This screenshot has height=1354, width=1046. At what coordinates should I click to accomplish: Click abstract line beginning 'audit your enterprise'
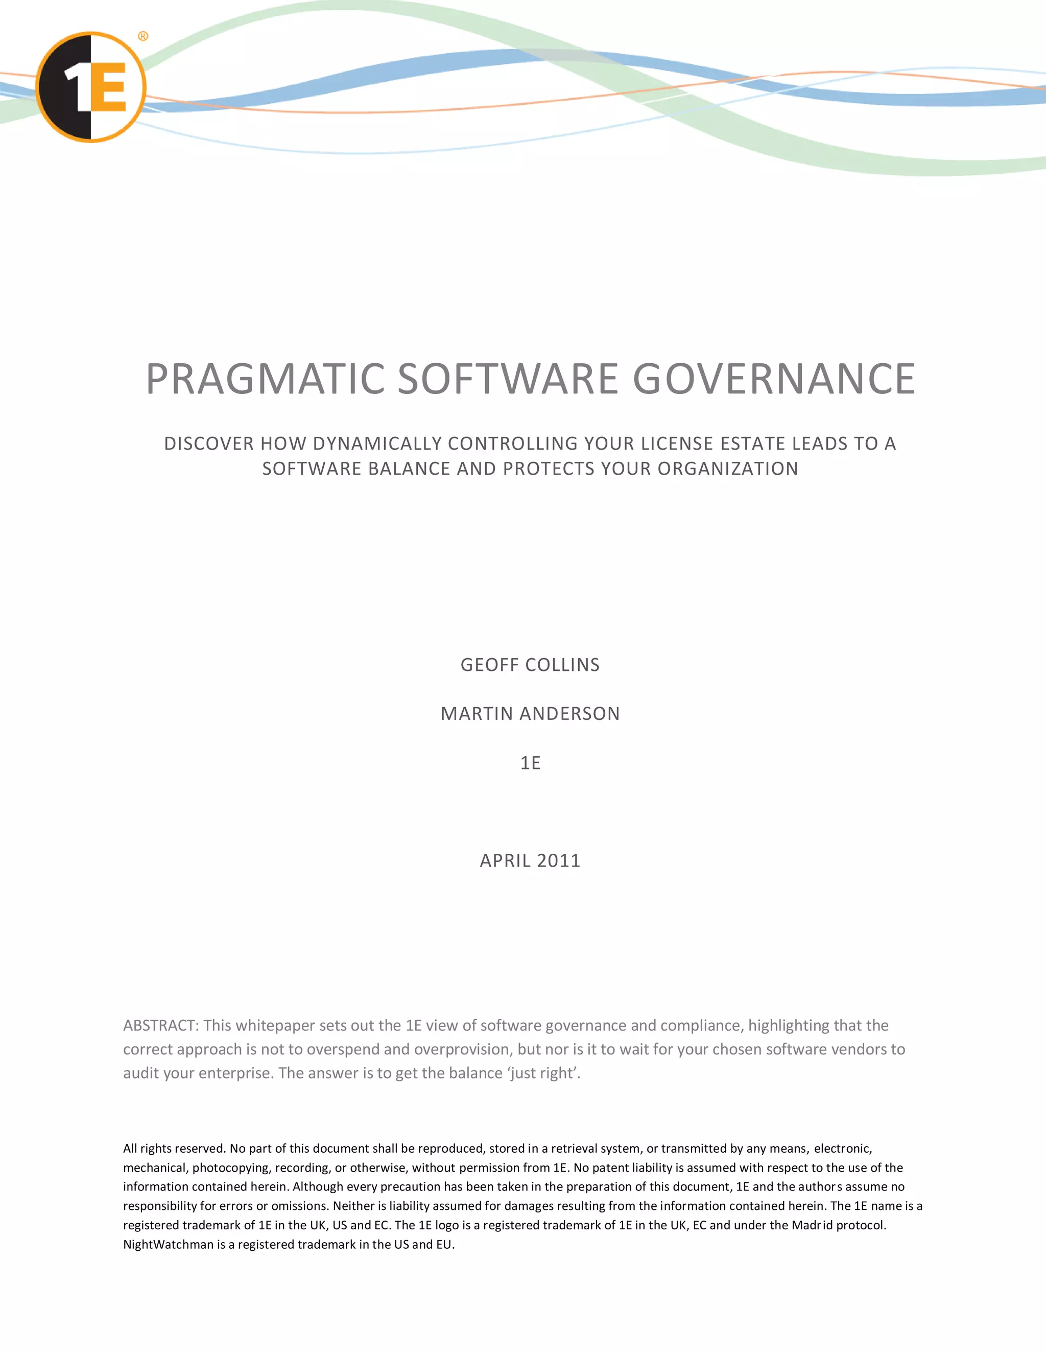[x=351, y=1073]
